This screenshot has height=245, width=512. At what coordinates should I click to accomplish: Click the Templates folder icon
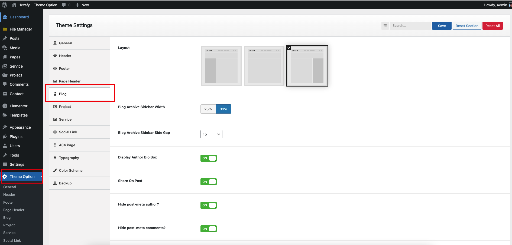(x=5, y=115)
